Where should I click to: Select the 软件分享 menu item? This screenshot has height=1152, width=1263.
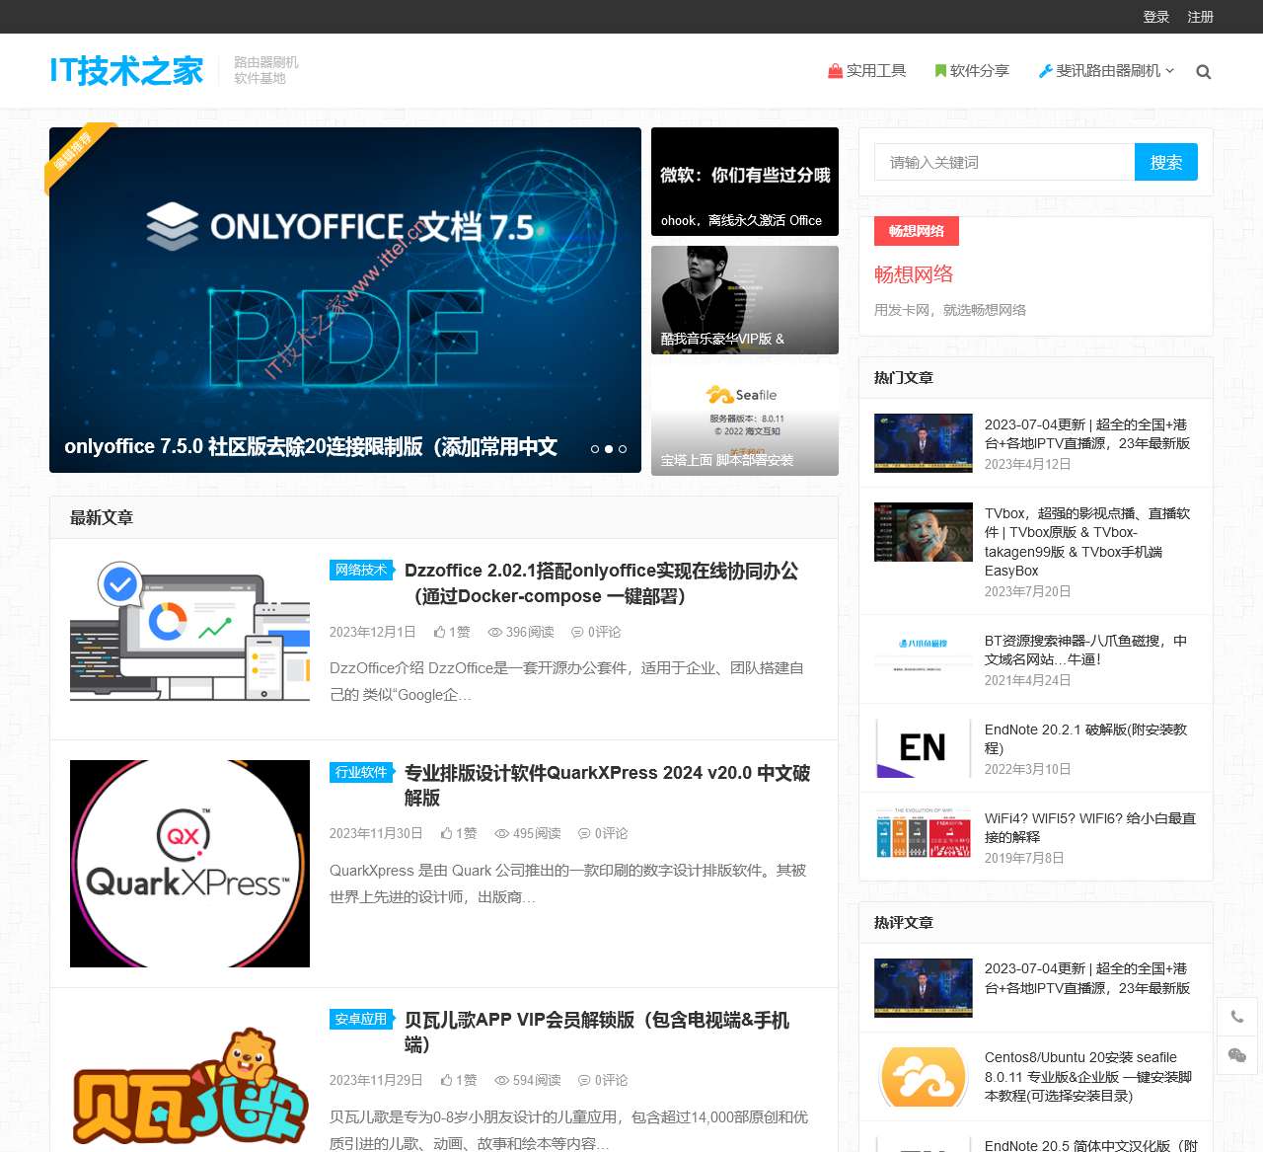pyautogui.click(x=980, y=70)
